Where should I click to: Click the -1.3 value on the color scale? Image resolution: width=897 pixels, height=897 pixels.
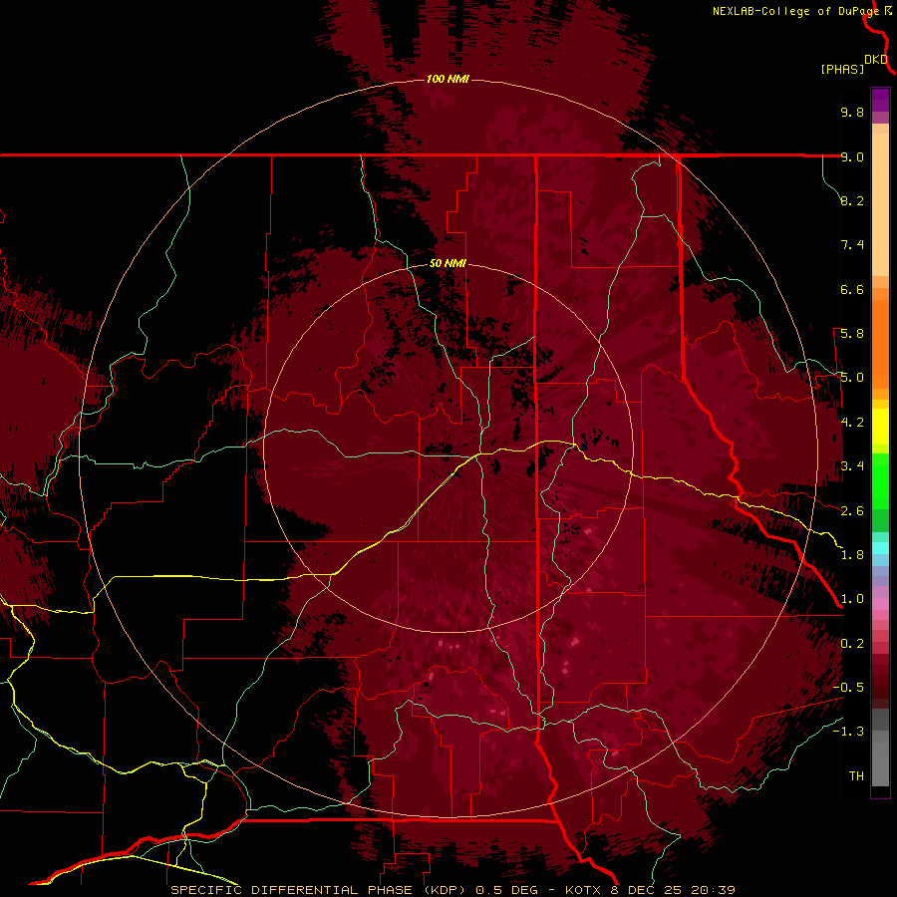(848, 732)
